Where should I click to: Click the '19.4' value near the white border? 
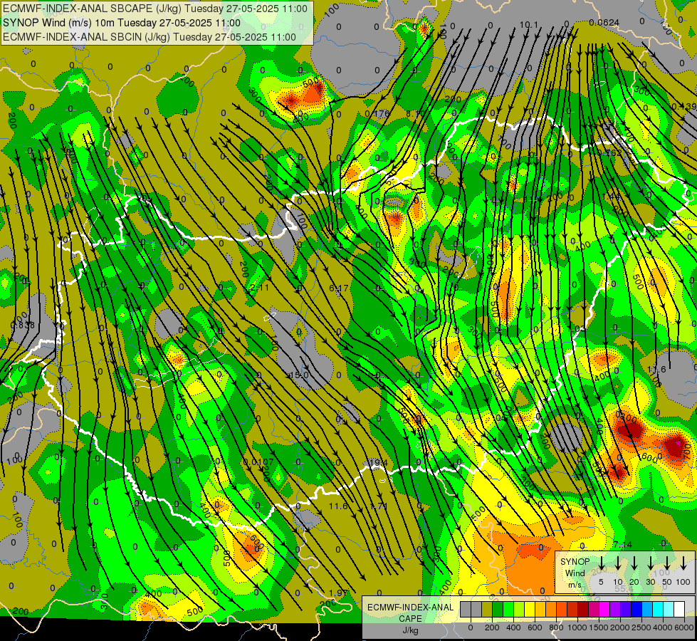[x=378, y=463]
